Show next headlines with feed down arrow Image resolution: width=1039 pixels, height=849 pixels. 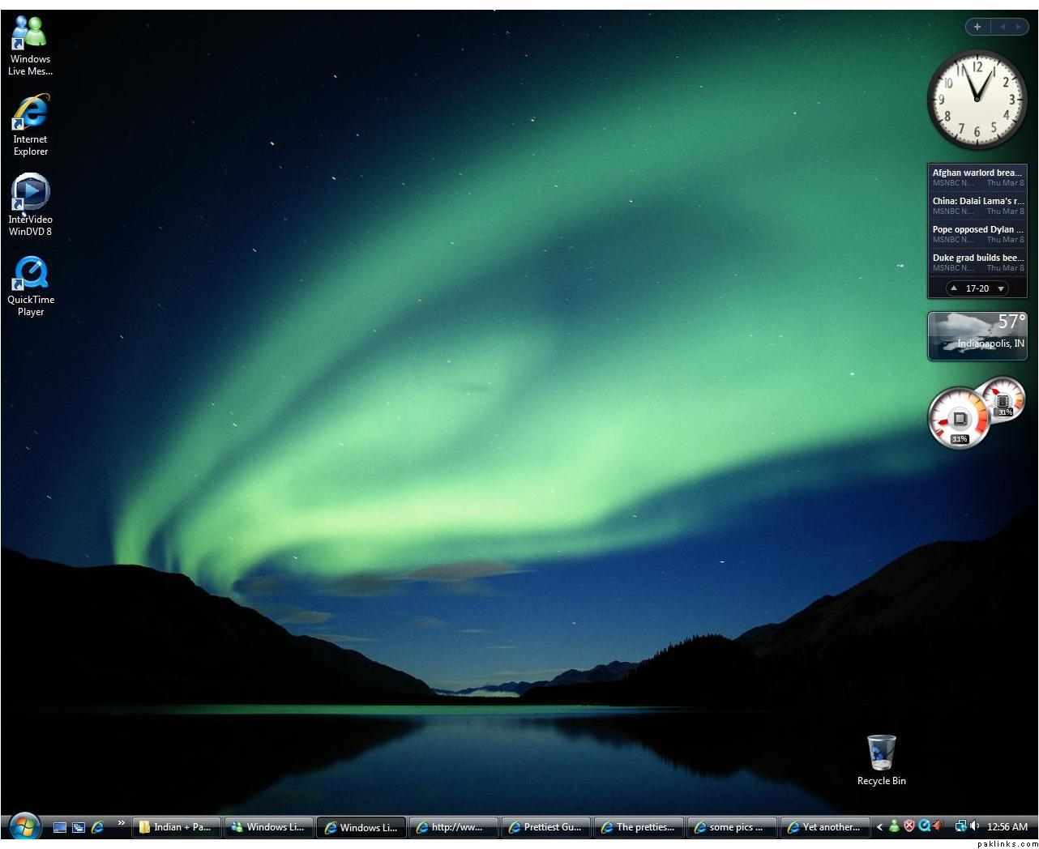click(1001, 288)
